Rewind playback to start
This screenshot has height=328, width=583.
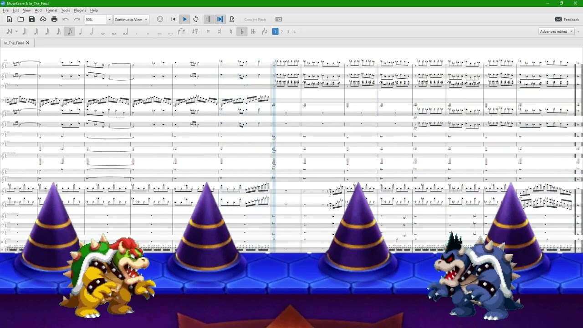coord(173,20)
